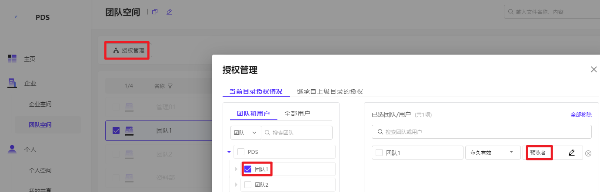Open the 主页 home icon
This screenshot has height=192, width=600.
12,59
